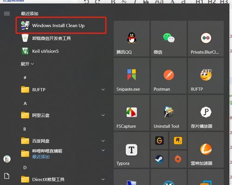Viewport: 232px width, 185px height.
Task: Click the 最近添加 label under 哔哩哔哩直播姬
Action: 41,157
